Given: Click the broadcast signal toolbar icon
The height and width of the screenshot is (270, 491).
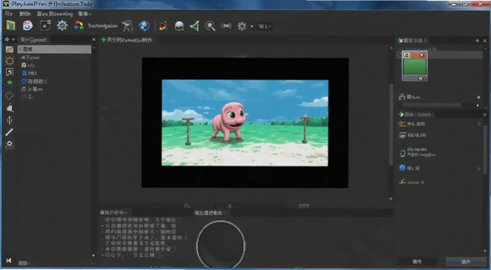Looking at the screenshot, I should [x=226, y=26].
